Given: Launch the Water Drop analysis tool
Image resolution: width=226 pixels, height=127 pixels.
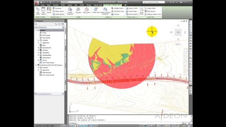Looking at the screenshot, I should [x=96, y=10].
